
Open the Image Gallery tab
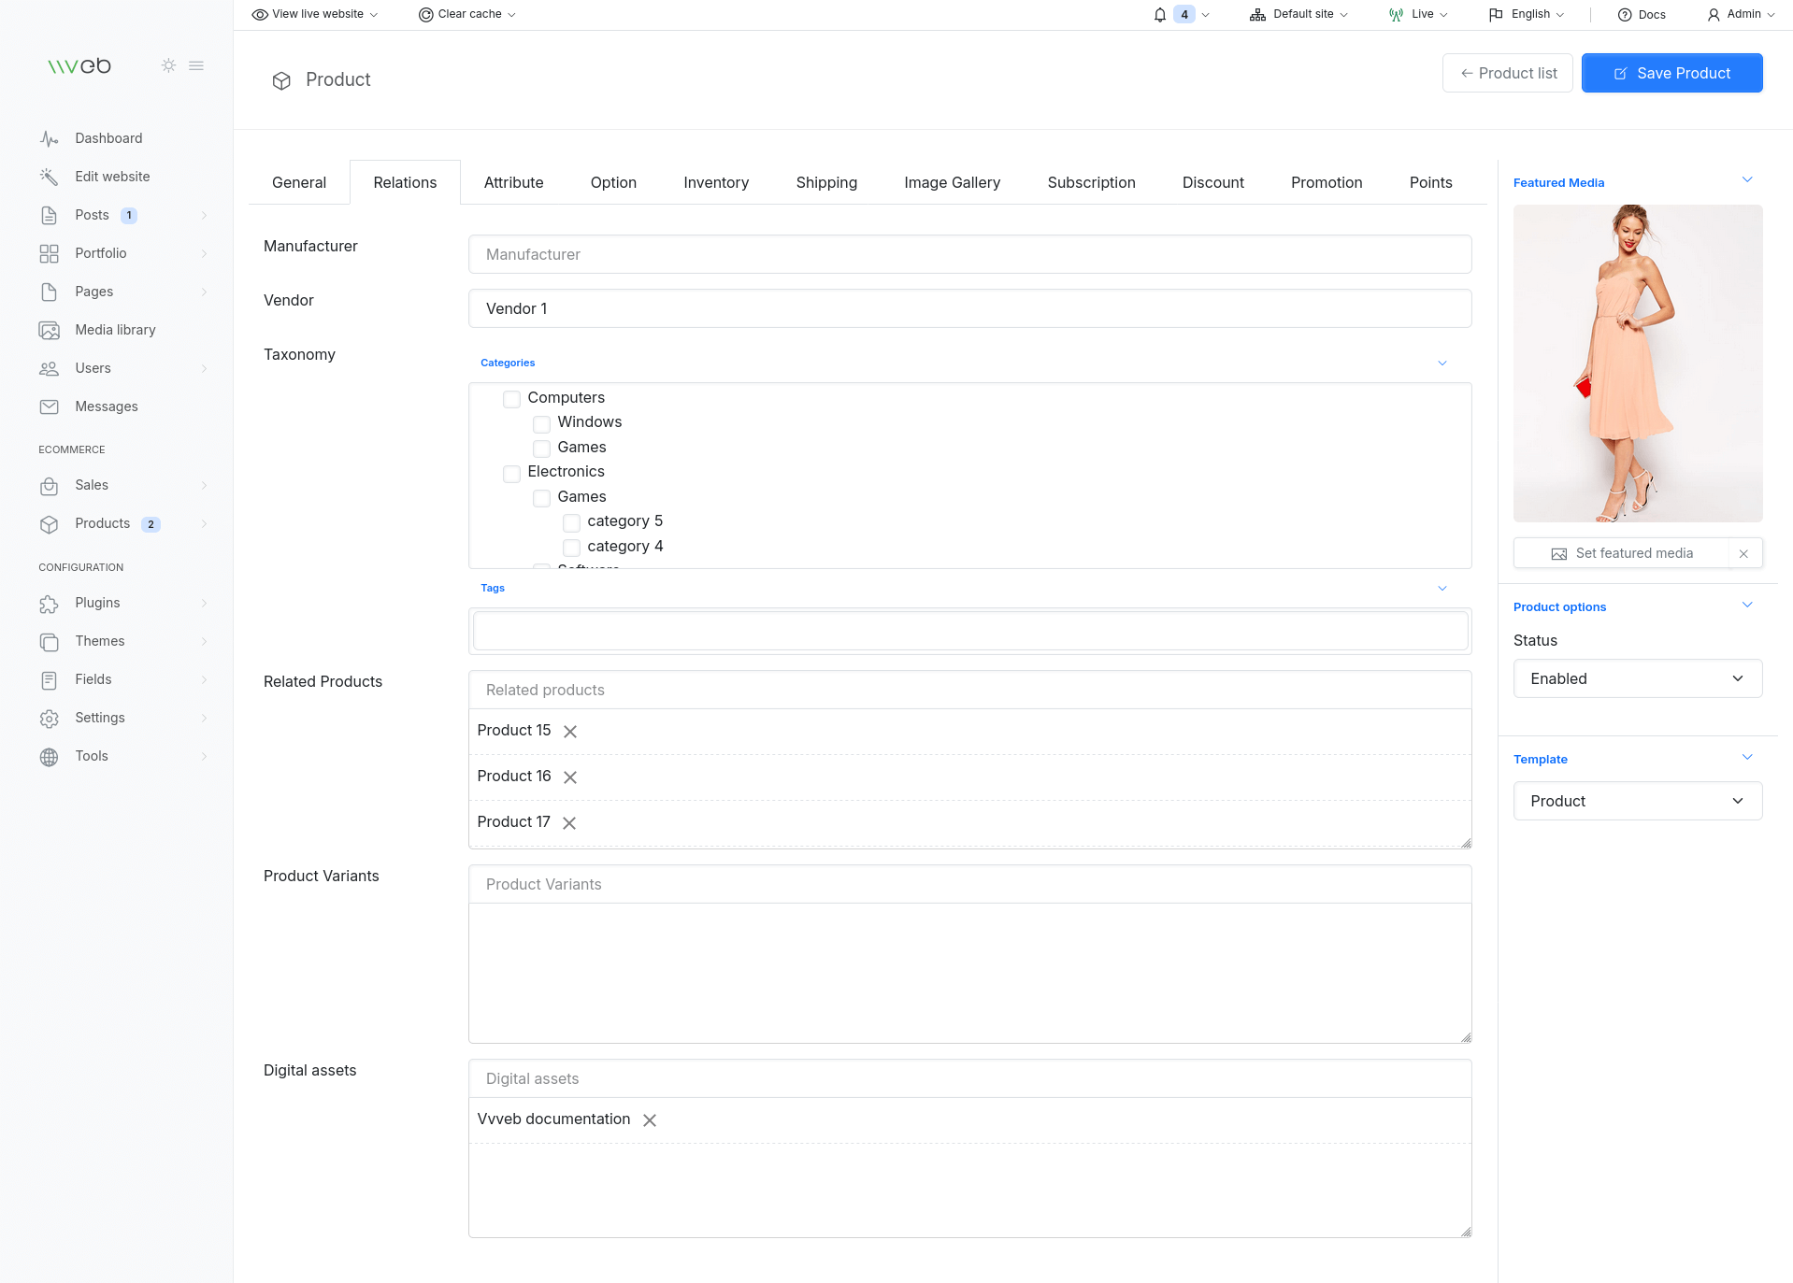952,182
